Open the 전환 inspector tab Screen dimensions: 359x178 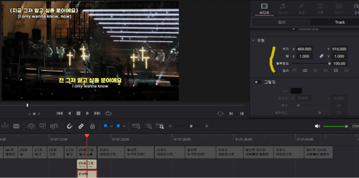320,8
